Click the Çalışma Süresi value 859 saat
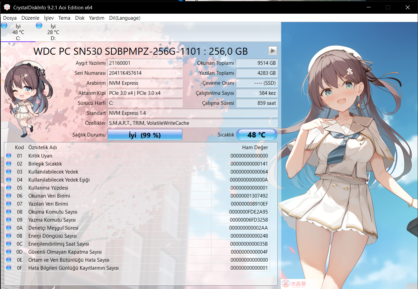Image resolution: width=418 pixels, height=289 pixels. point(257,103)
